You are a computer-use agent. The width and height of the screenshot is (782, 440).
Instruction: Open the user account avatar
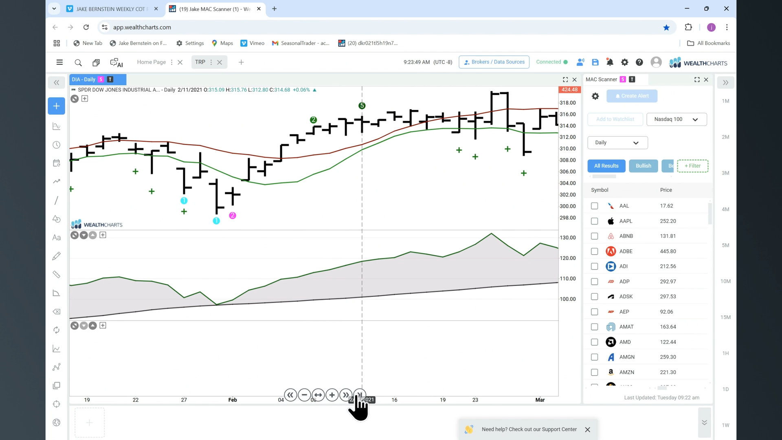pos(656,62)
